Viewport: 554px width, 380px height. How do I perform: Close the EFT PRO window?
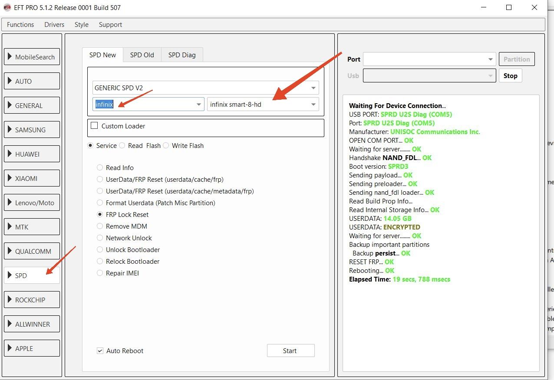point(534,7)
